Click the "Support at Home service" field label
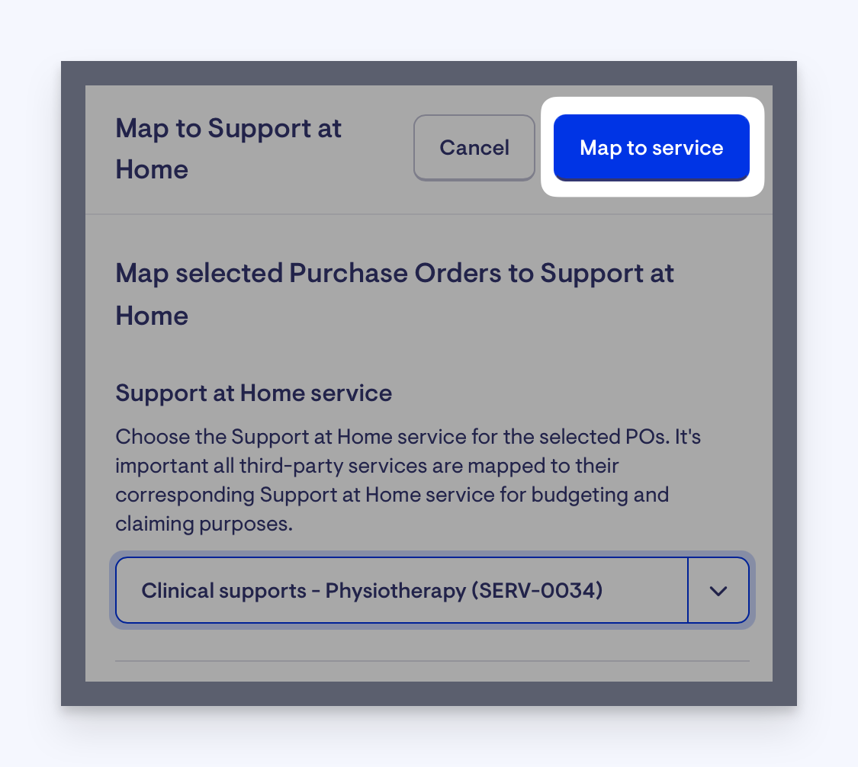 (253, 393)
